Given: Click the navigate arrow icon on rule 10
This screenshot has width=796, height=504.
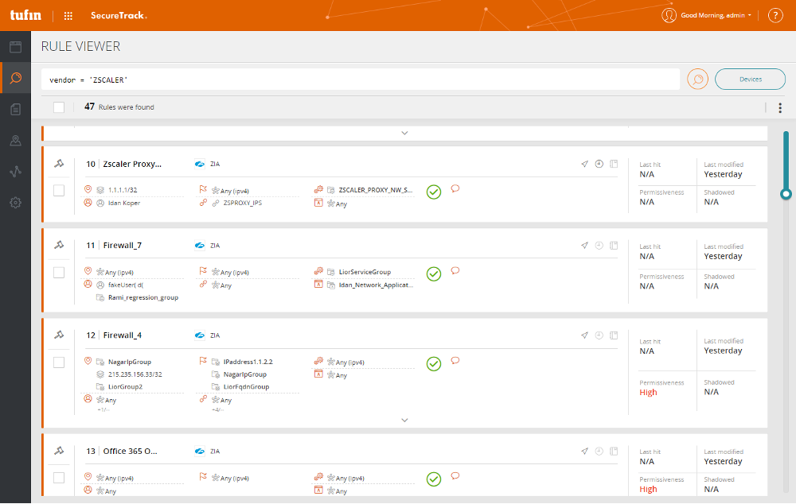Looking at the screenshot, I should [584, 164].
